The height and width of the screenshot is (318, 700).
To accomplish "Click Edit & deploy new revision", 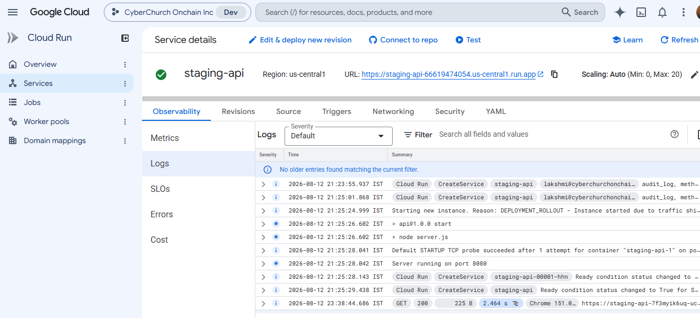I will (300, 40).
